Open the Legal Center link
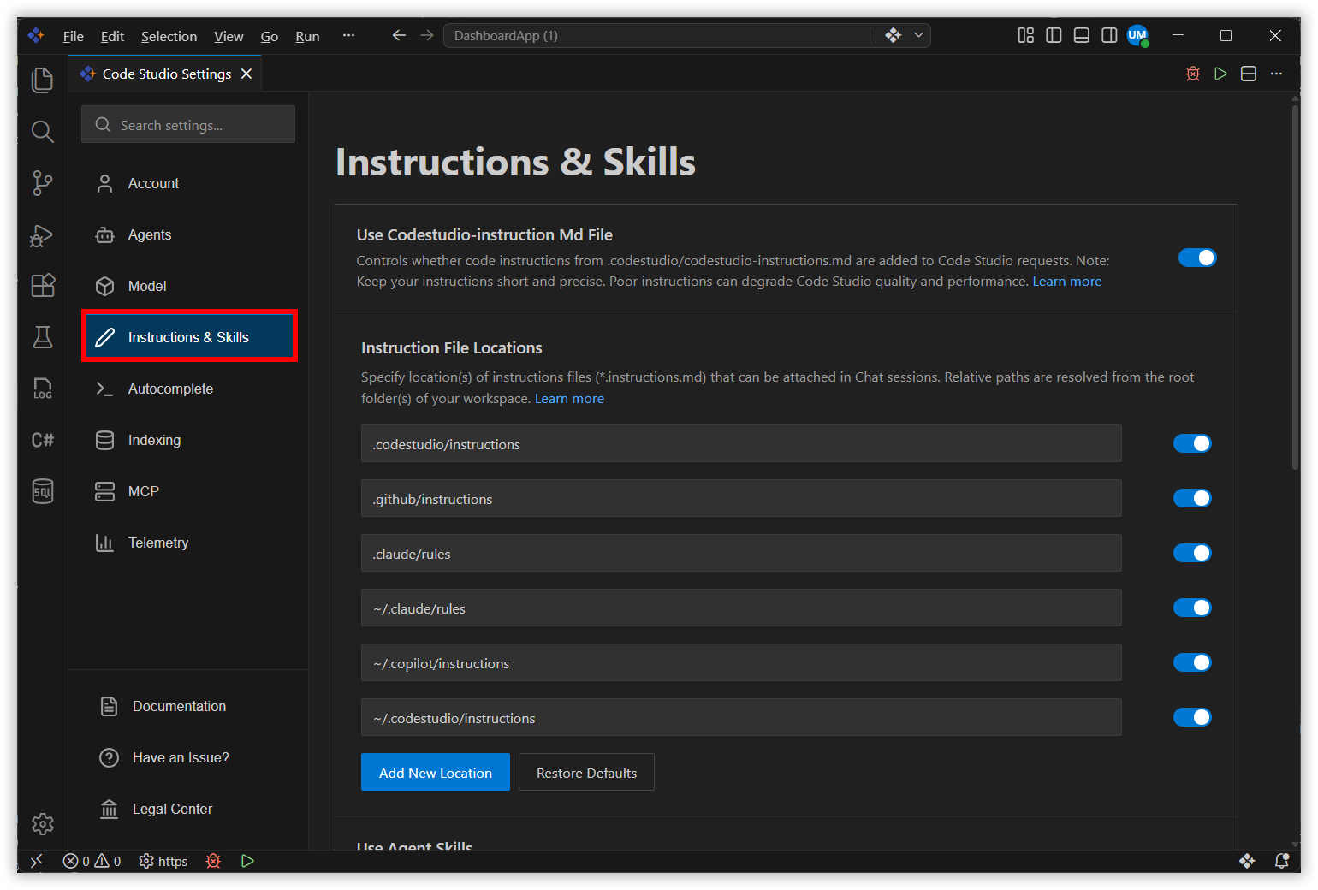The image size is (1318, 890). point(172,809)
